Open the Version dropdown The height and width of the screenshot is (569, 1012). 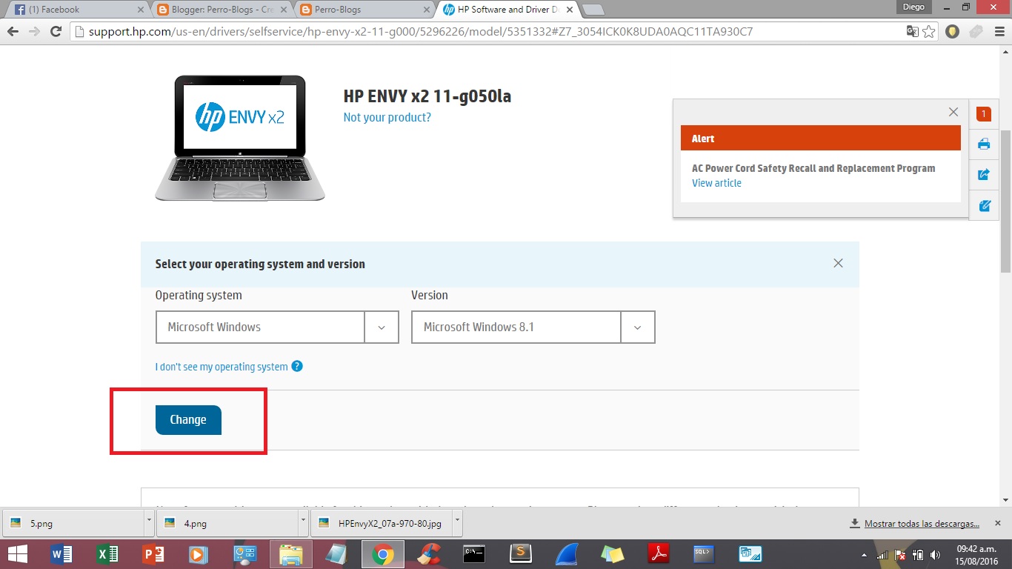[x=533, y=327]
